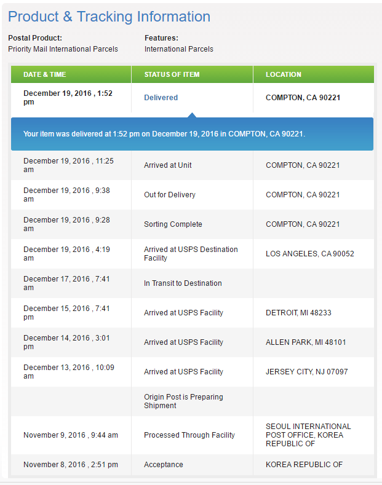The image size is (382, 485).
Task: Select the Arrived at Unit status row
Action: point(168,165)
